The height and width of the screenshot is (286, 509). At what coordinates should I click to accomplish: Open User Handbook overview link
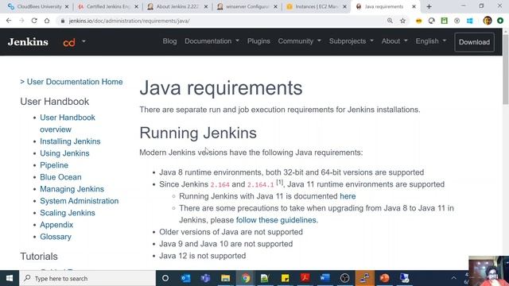click(68, 123)
